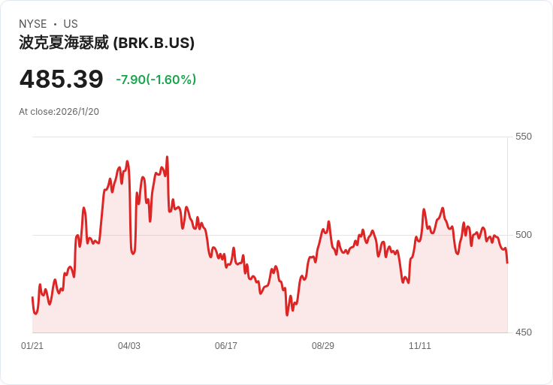Click the 450 y-axis price label
The height and width of the screenshot is (385, 553).
tap(524, 332)
